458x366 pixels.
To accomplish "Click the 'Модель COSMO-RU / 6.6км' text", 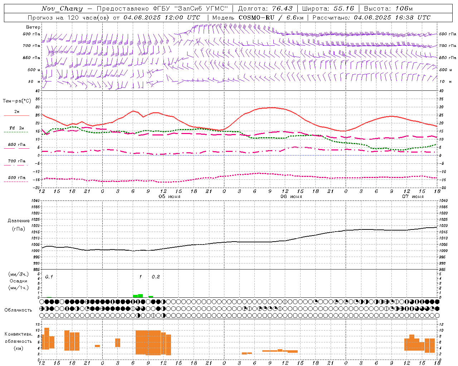I will pyautogui.click(x=258, y=18).
